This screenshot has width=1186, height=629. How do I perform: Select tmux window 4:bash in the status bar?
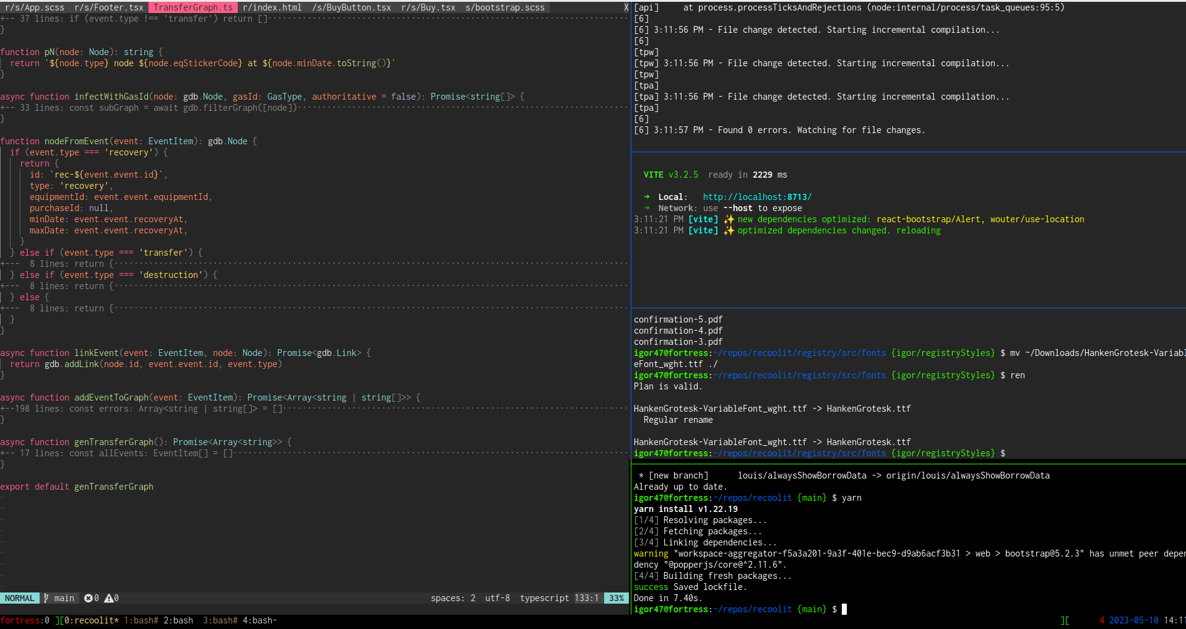click(x=259, y=620)
